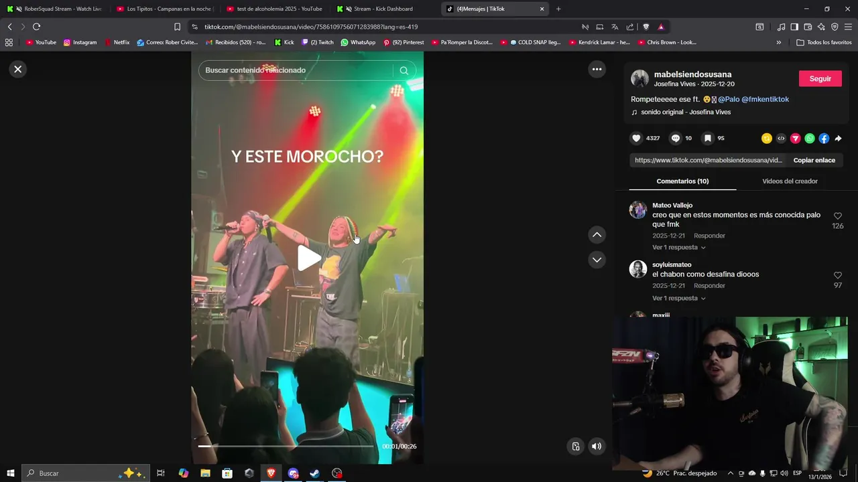The width and height of the screenshot is (858, 482).
Task: Click share page icon in address bar
Action: tap(630, 27)
